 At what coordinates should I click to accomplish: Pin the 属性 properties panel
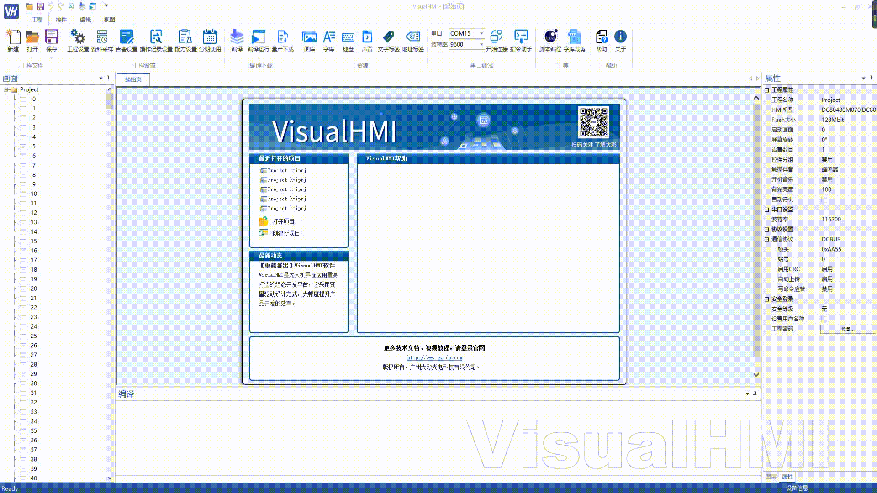[x=871, y=78]
